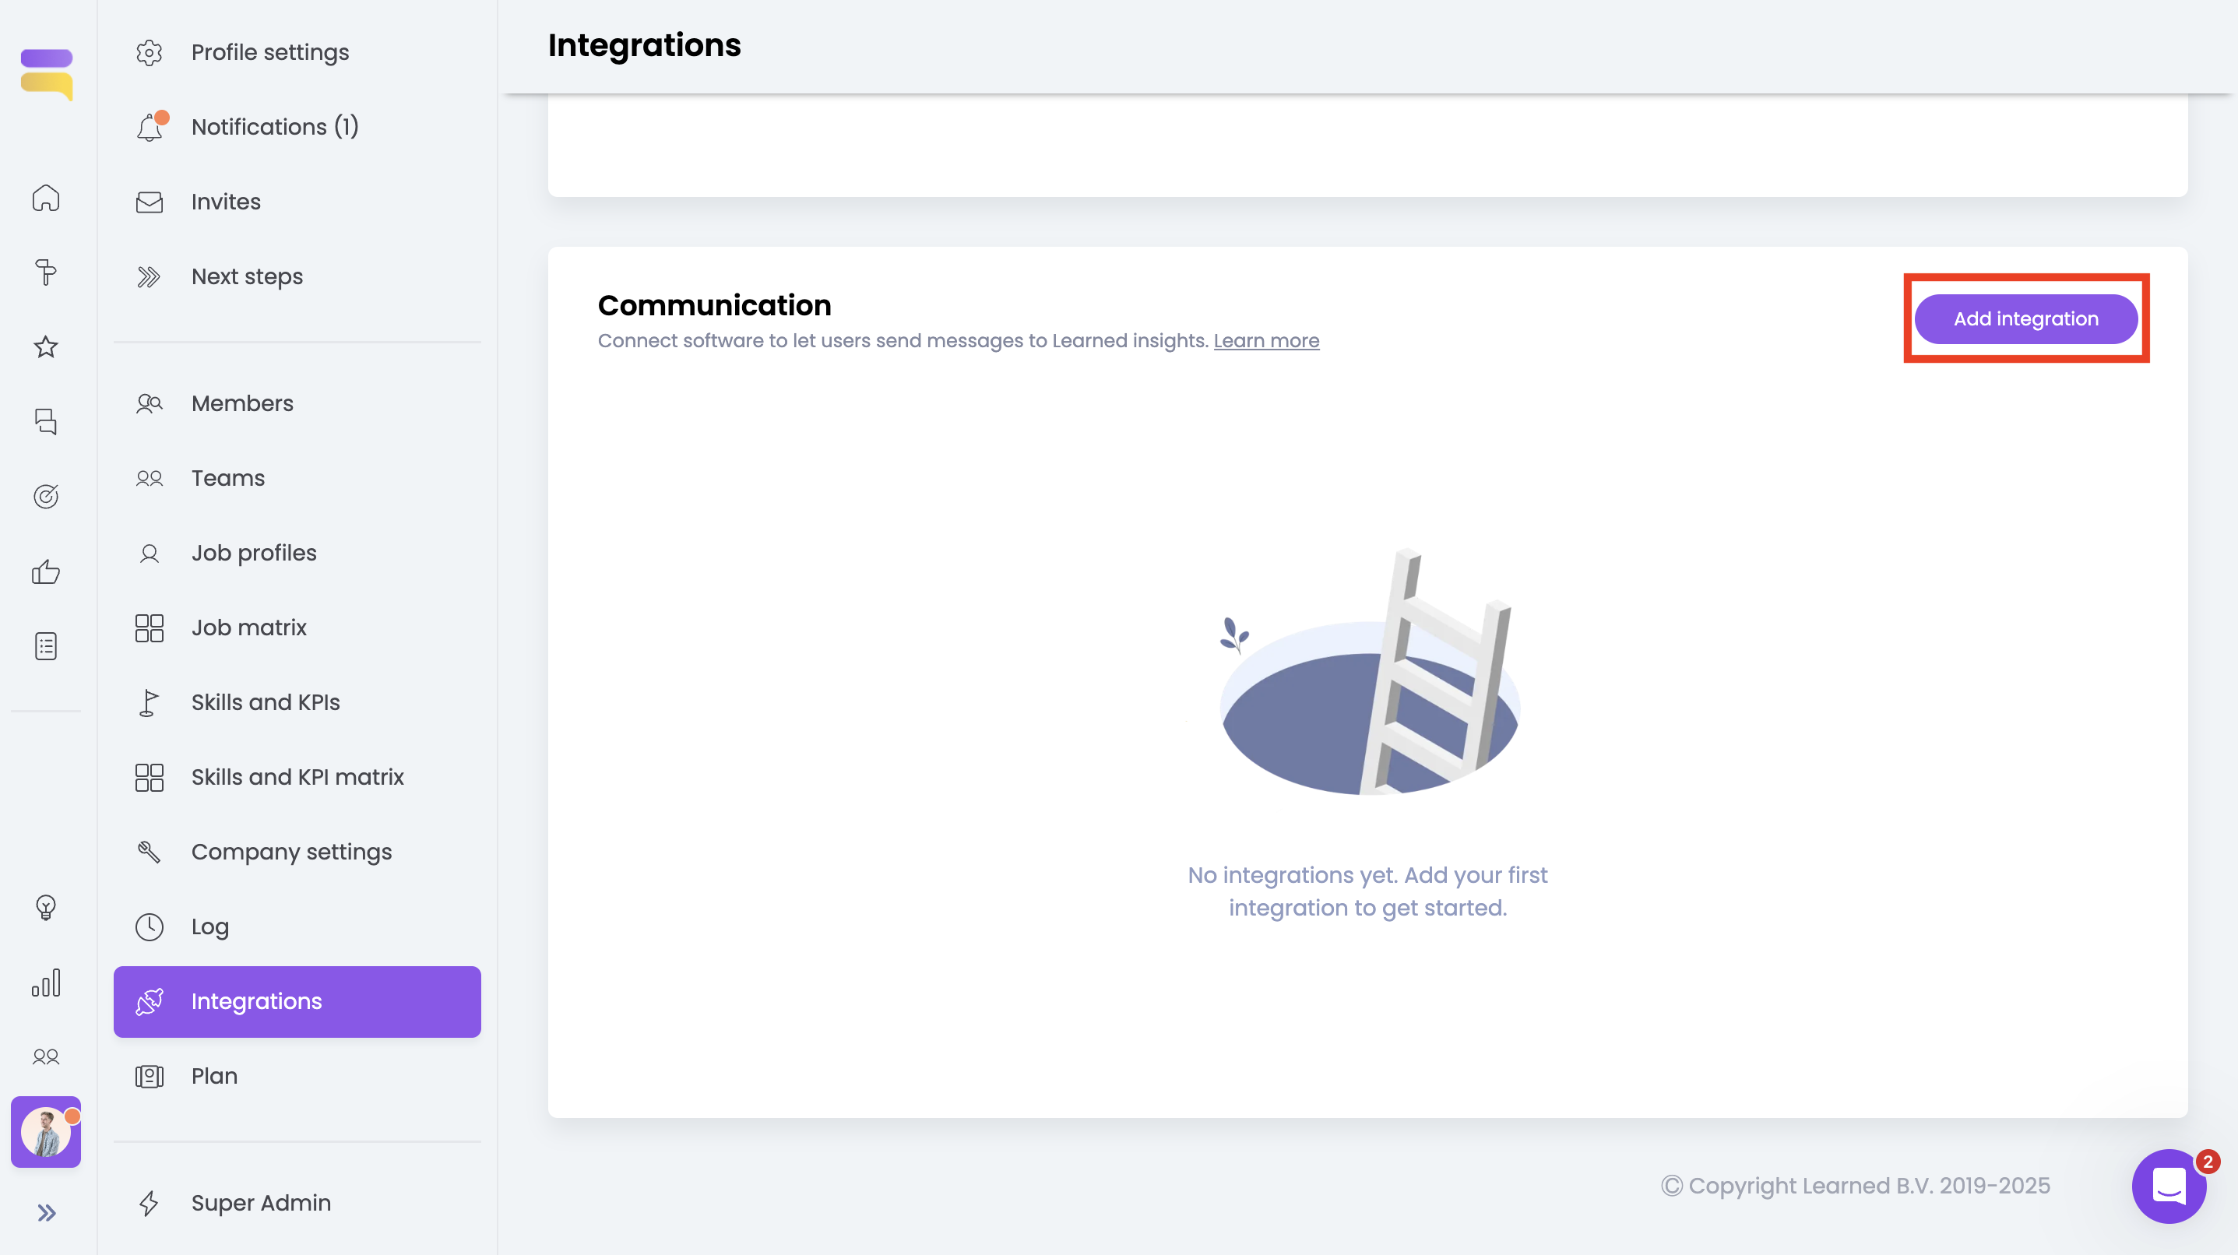Click the user avatar thumbnail
This screenshot has height=1255, width=2238.
tap(46, 1132)
